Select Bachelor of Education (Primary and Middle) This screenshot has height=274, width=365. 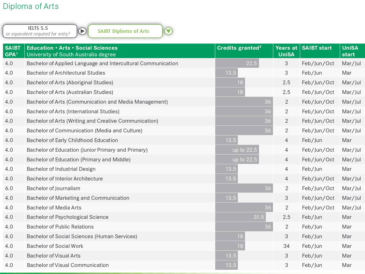(78, 160)
